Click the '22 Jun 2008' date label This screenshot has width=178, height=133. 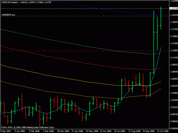tap(106, 131)
